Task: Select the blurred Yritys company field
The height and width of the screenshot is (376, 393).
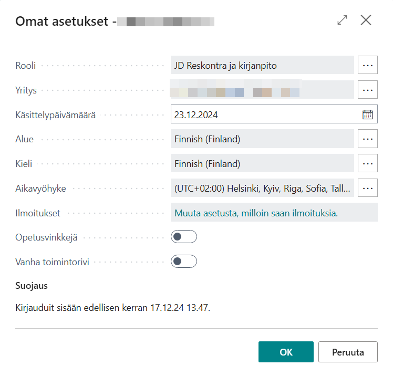Action: (262, 90)
